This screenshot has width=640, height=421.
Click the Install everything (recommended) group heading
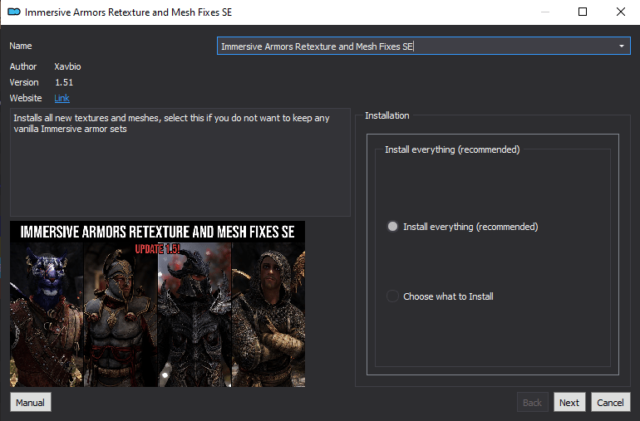pyautogui.click(x=452, y=149)
